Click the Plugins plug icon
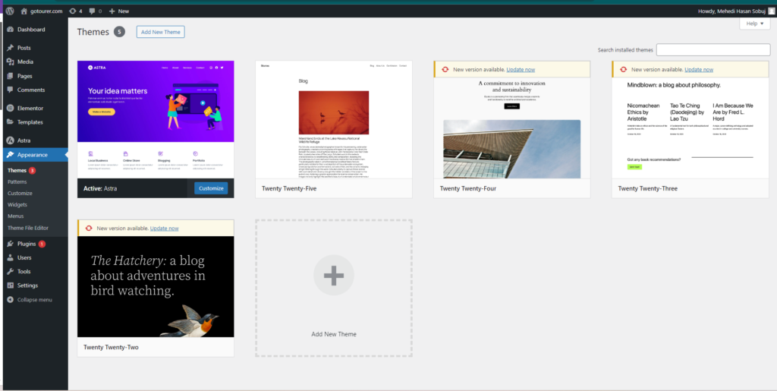Screen dimensions: 777x391 point(11,244)
